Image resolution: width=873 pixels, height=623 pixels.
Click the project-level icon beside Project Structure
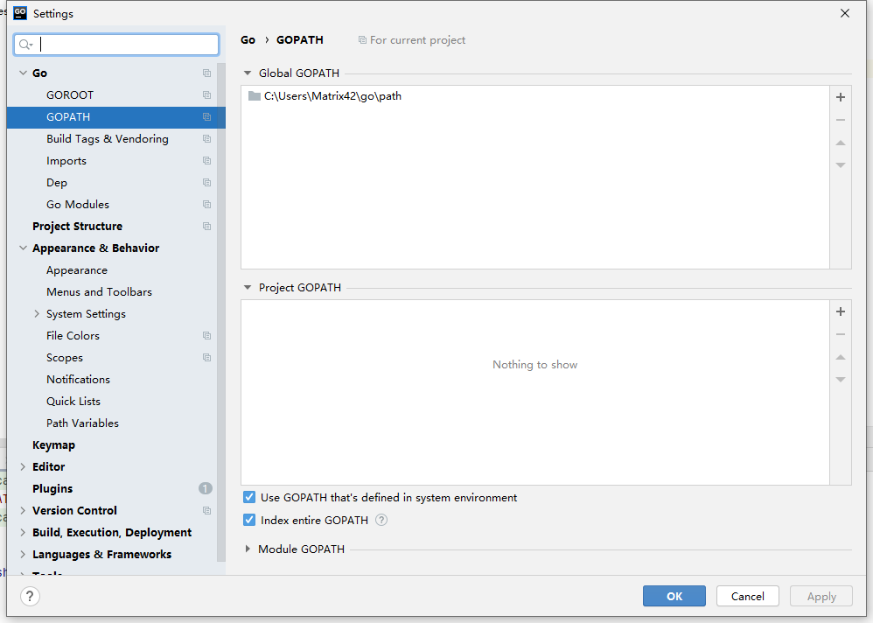click(207, 226)
